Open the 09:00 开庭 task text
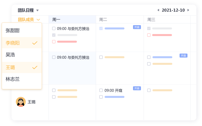Screen dimensions: 202x126 click(x=113, y=90)
